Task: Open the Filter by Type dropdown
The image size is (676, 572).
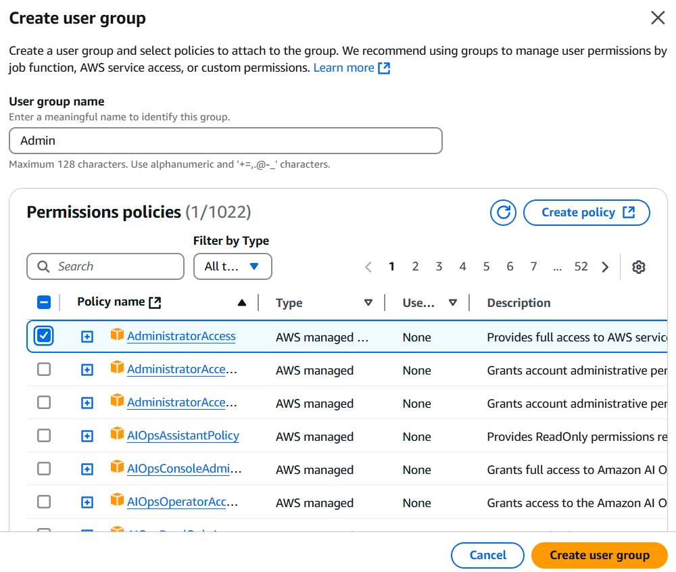Action: (x=233, y=266)
